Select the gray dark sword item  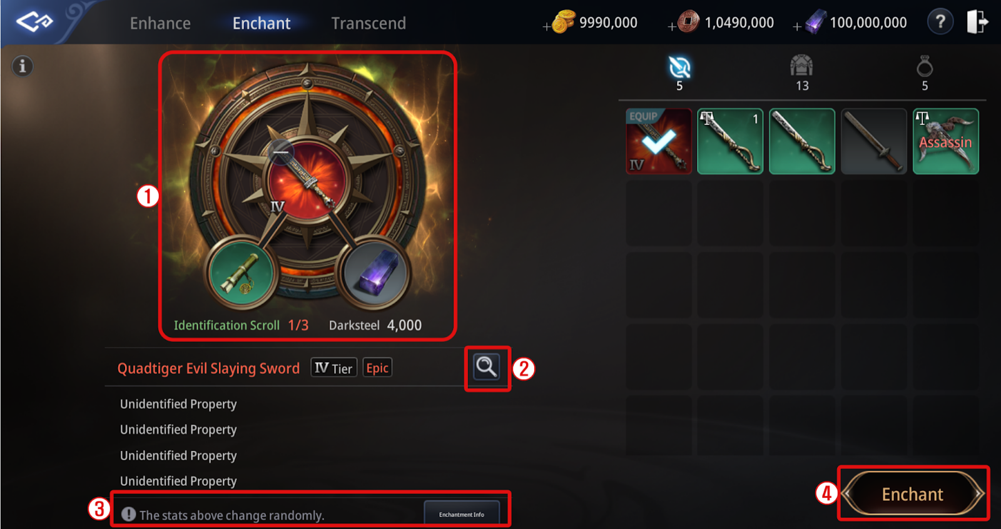874,141
